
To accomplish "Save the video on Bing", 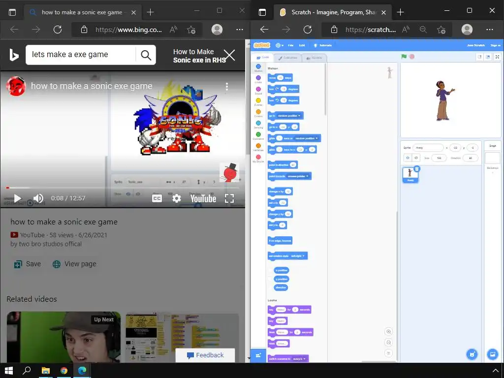I will (x=28, y=264).
